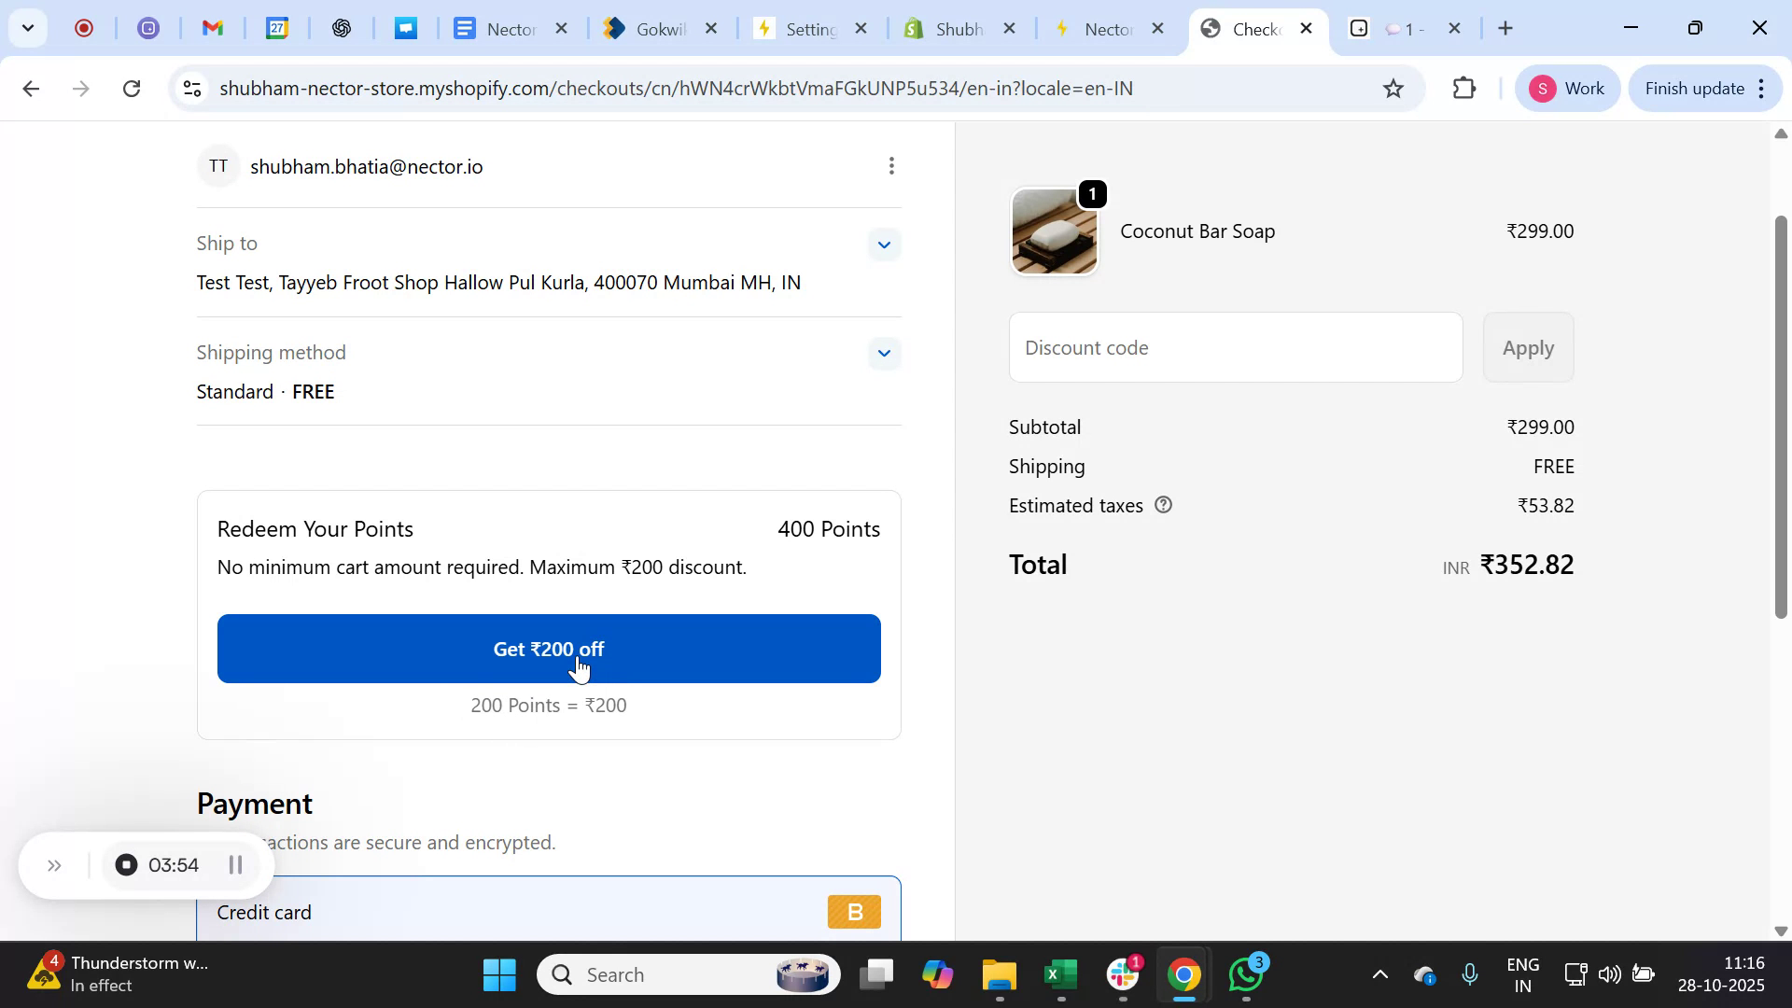The image size is (1792, 1008).
Task: Open site information settings icon in address bar
Action: (x=191, y=88)
